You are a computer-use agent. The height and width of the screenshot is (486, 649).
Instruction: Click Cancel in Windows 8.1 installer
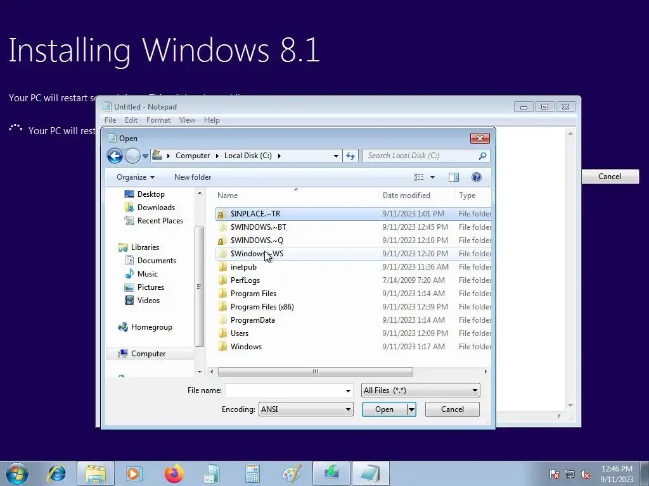click(610, 177)
